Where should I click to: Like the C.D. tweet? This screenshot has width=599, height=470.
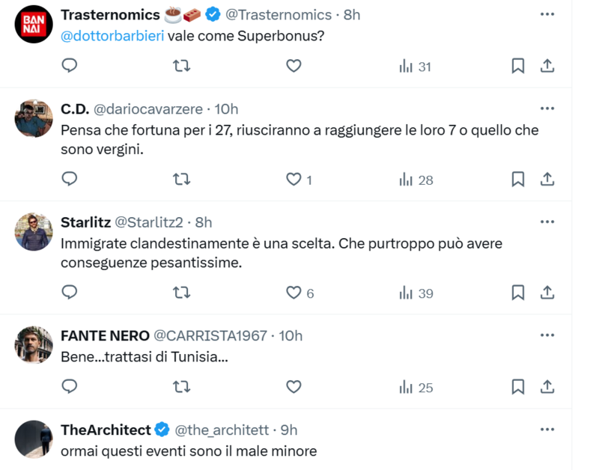pos(294,180)
